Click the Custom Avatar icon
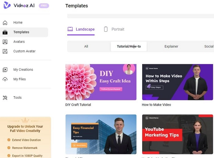The image size is (214, 158). 5,51
